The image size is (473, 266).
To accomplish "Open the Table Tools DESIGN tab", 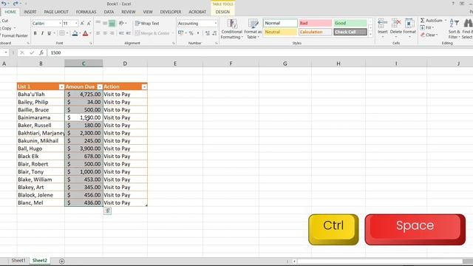I will click(222, 12).
